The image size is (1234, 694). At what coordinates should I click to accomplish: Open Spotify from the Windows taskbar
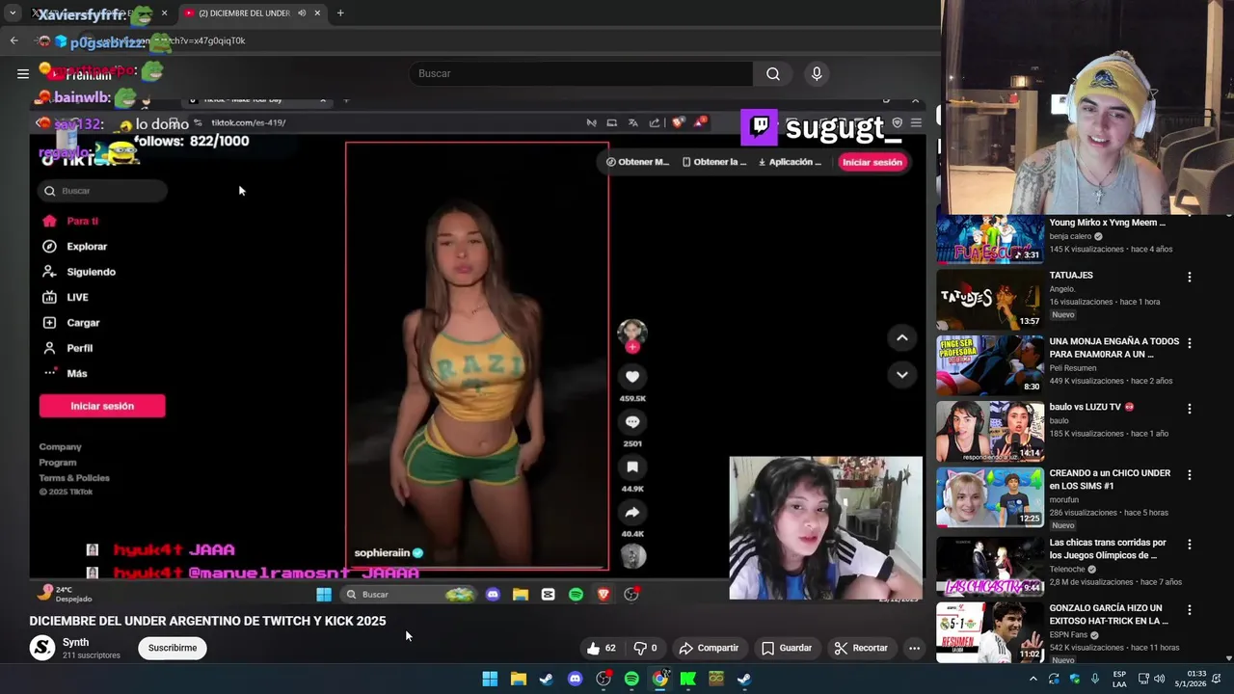631,679
